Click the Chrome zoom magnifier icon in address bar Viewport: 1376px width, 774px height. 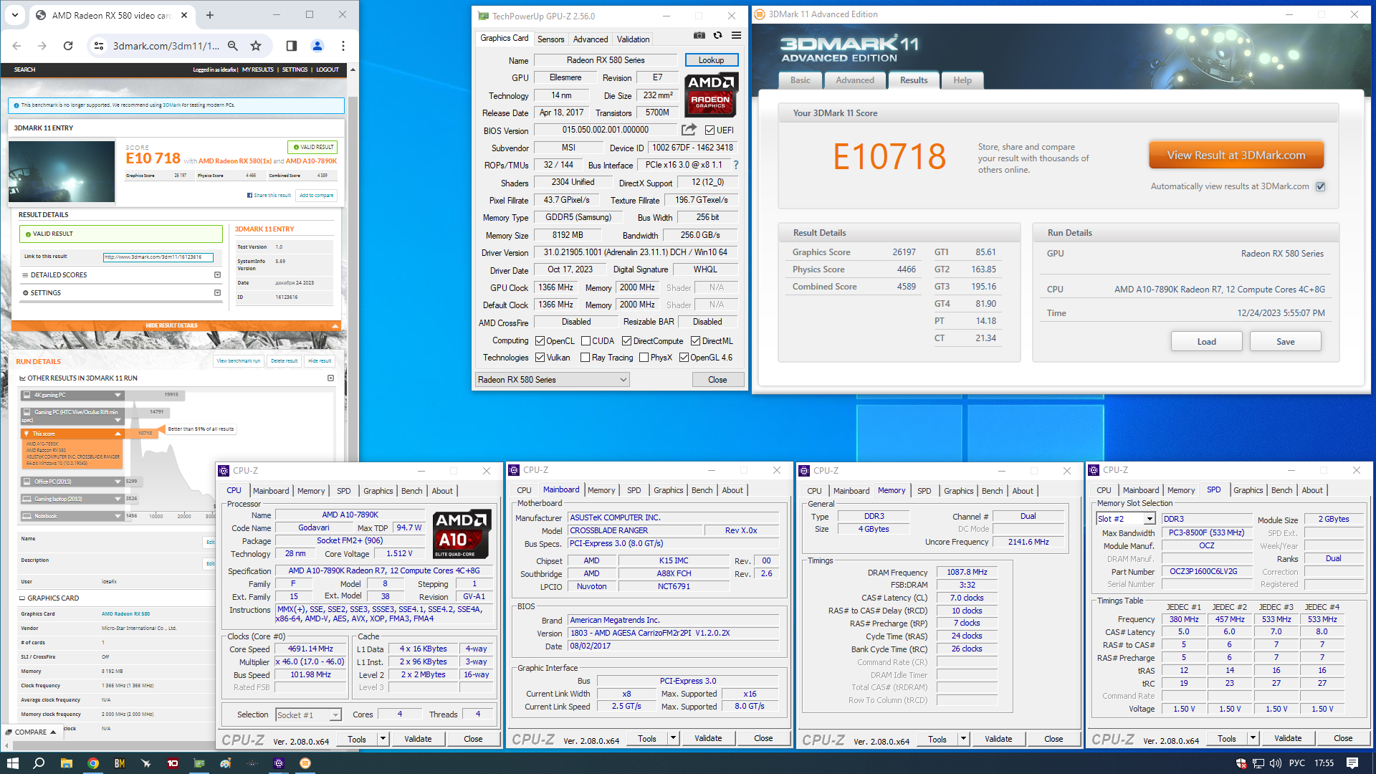click(233, 46)
